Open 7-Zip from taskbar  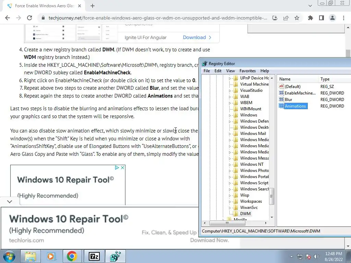pos(94,256)
